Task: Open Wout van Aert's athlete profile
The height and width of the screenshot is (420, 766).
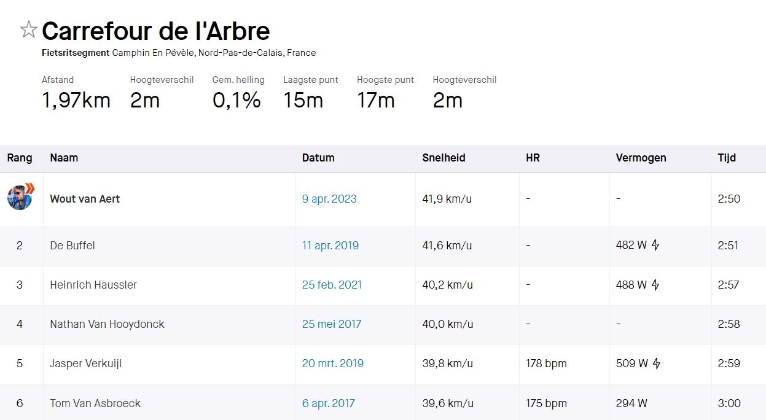Action: coord(85,199)
